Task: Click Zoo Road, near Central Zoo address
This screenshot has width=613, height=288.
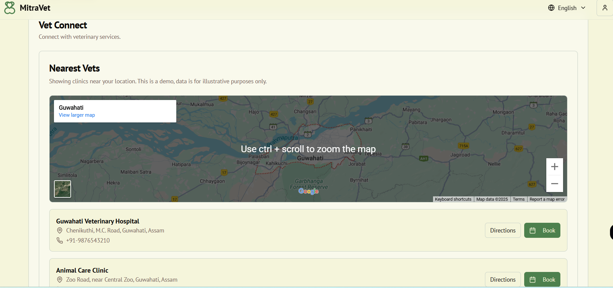Action: [122, 280]
